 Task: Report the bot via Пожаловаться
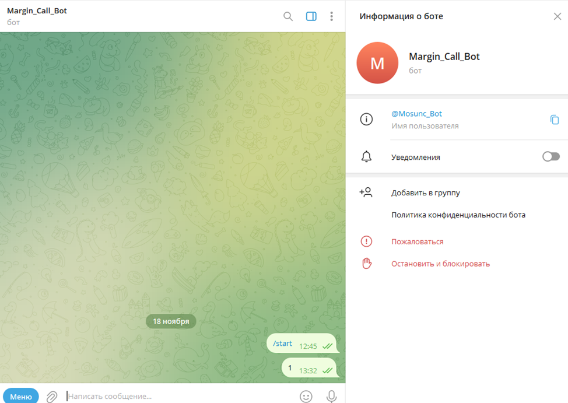pos(418,241)
